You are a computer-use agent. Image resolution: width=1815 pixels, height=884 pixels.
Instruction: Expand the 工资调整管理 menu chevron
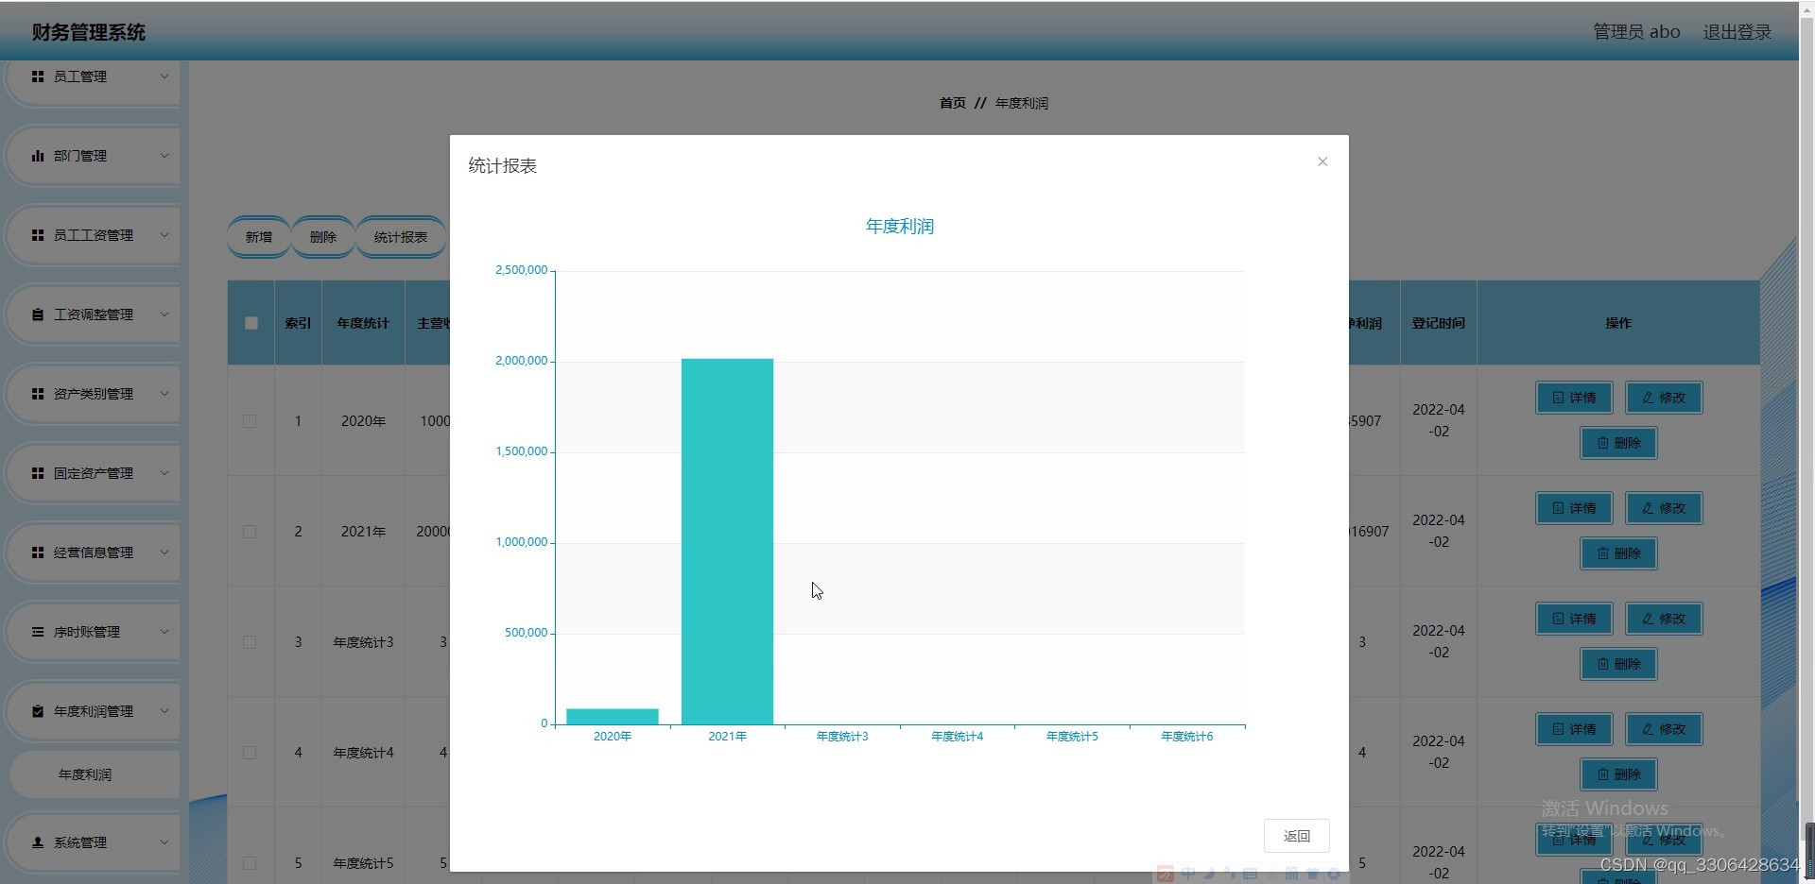[x=164, y=314]
